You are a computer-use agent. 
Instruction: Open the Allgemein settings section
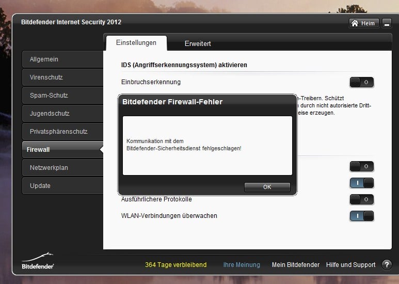coord(62,59)
